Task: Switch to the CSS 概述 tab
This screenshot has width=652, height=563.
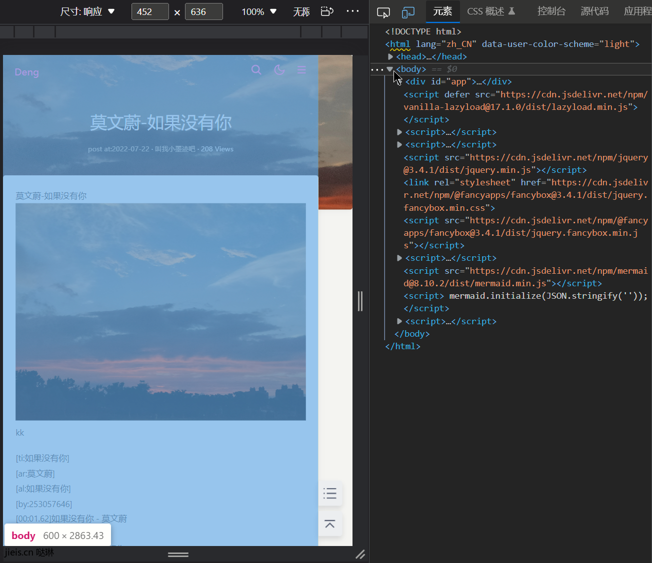Action: click(490, 11)
